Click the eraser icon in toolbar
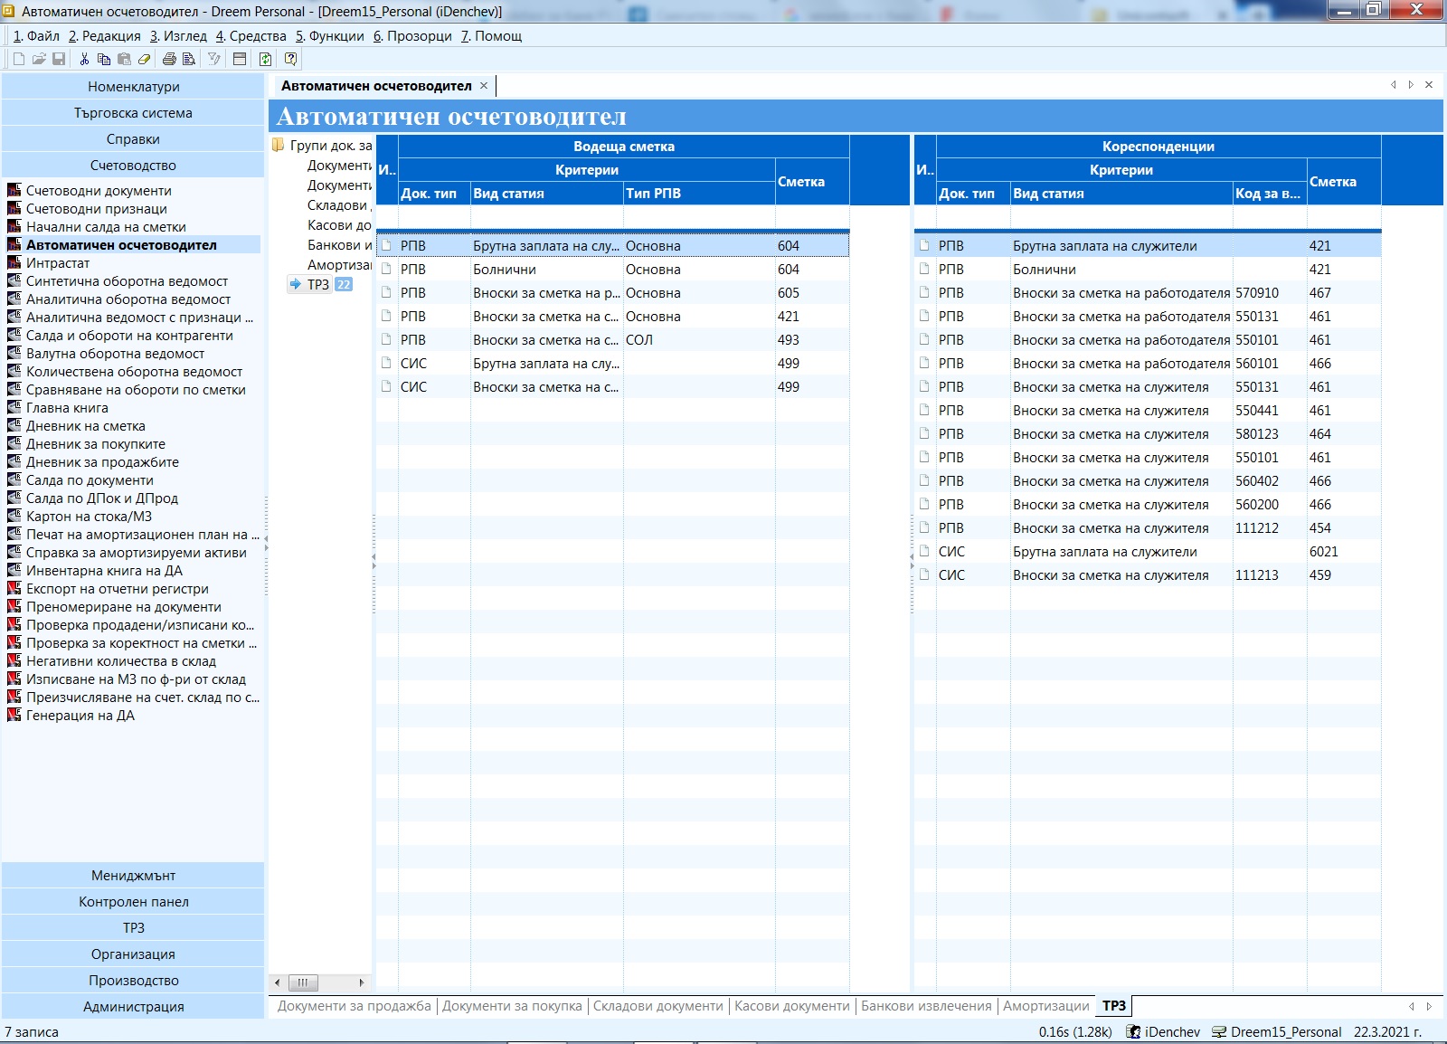Viewport: 1447px width, 1044px height. click(x=144, y=59)
